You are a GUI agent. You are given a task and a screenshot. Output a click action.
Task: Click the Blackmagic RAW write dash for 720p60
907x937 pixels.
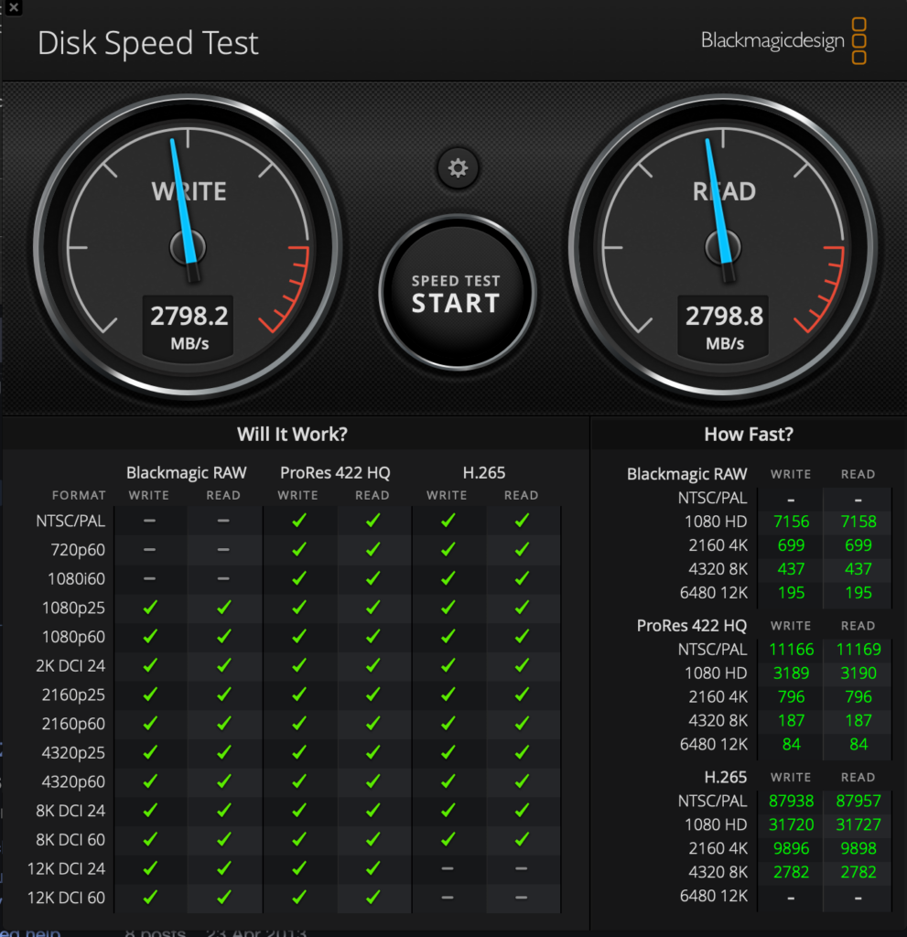tap(150, 550)
